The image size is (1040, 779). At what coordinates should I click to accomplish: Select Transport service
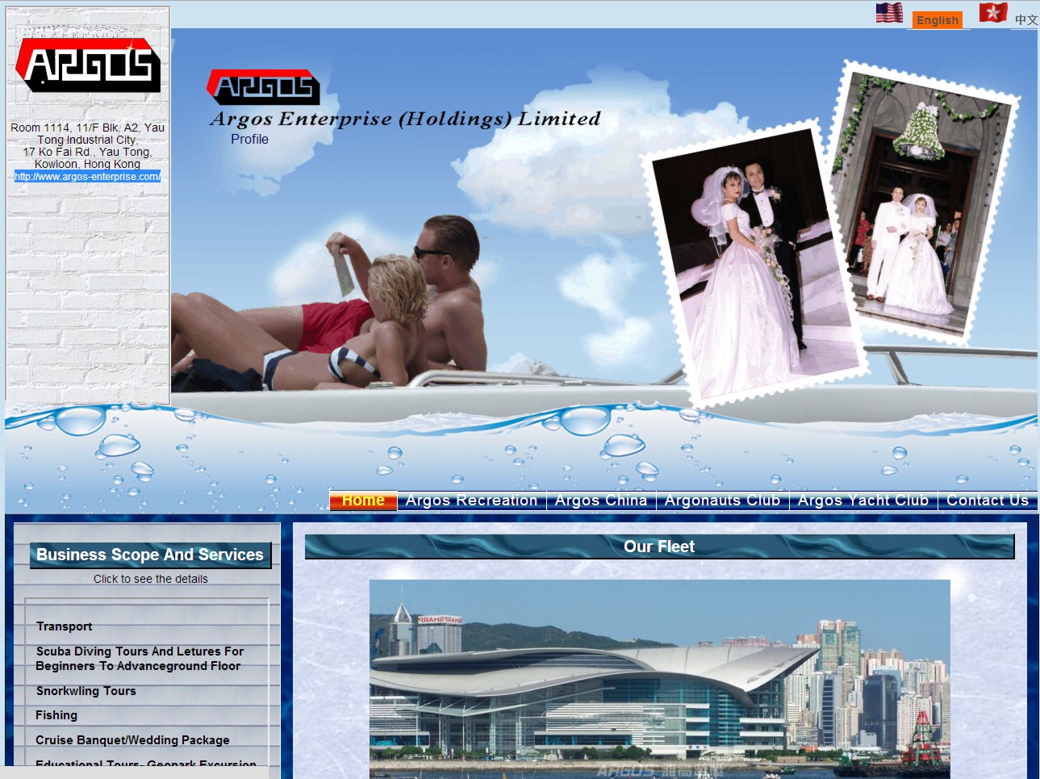pyautogui.click(x=65, y=626)
